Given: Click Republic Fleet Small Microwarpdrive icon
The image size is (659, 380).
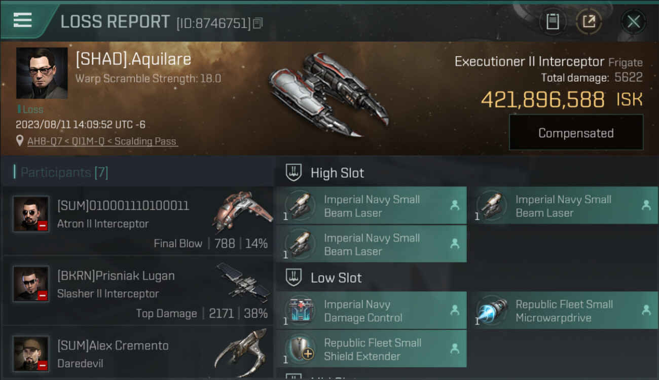Looking at the screenshot, I should click(x=493, y=310).
